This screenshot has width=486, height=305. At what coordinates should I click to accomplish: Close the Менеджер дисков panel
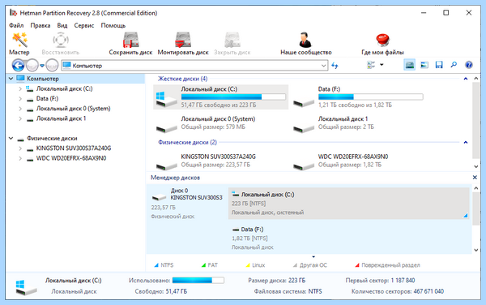(x=475, y=178)
